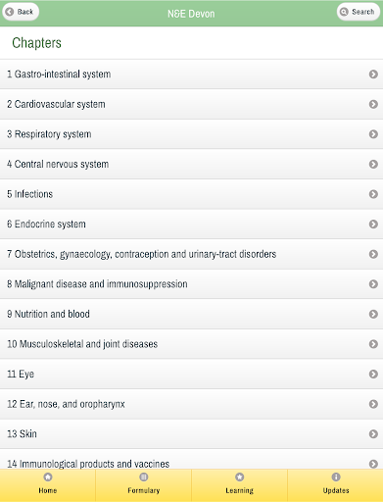Tap the Home icon in bottom bar

tap(48, 477)
